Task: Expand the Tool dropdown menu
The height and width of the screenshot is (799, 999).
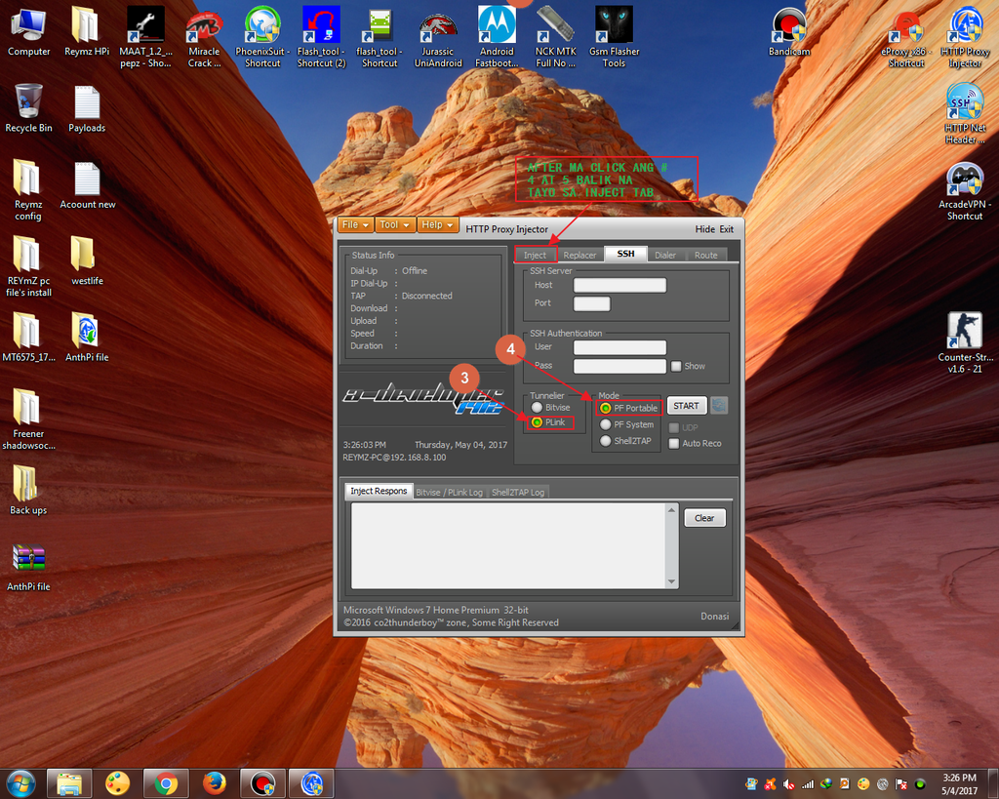Action: click(x=395, y=225)
